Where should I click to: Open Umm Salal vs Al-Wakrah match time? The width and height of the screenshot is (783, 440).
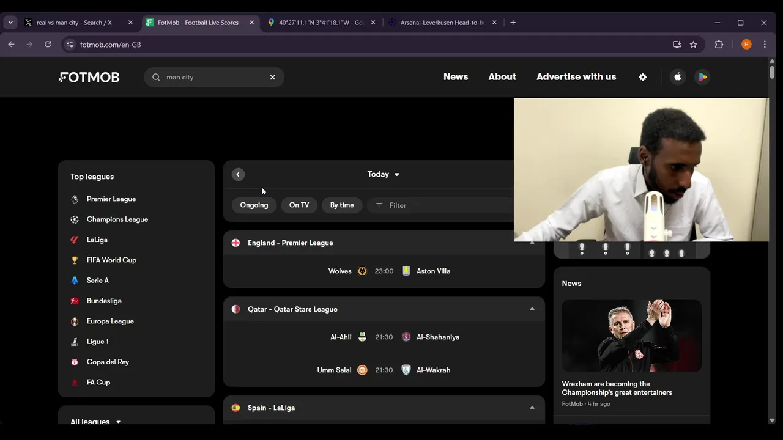(x=384, y=370)
